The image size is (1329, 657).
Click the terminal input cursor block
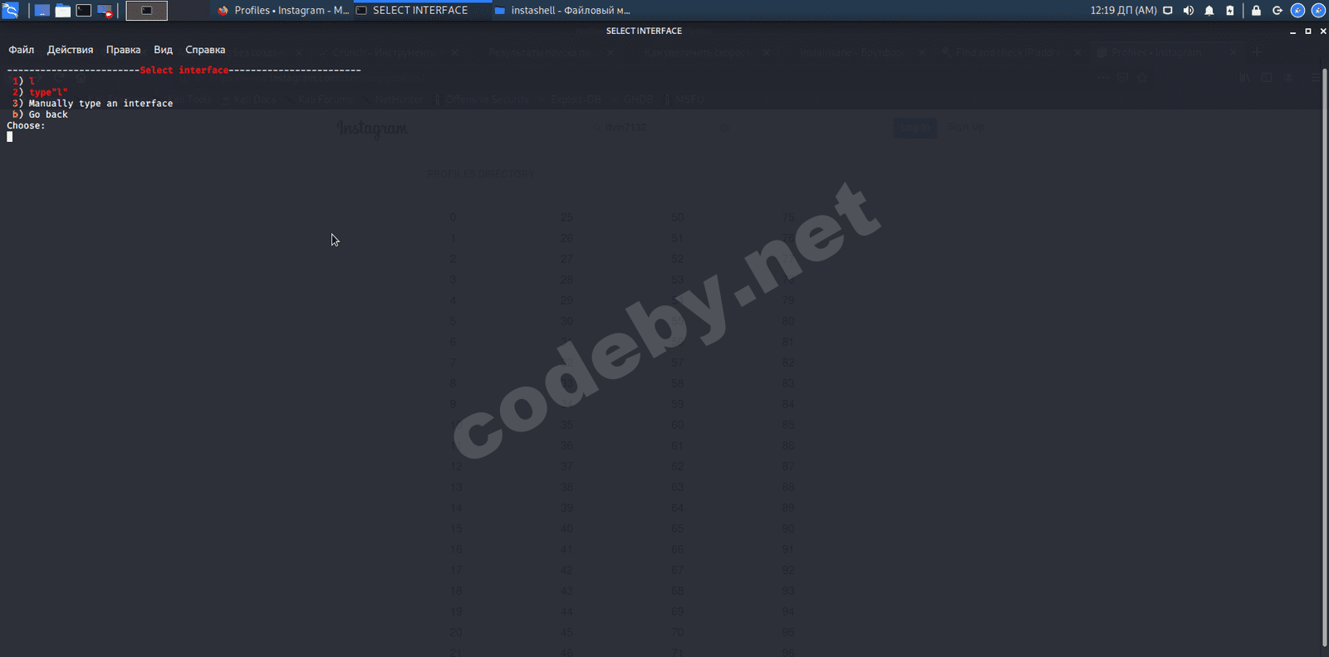10,137
